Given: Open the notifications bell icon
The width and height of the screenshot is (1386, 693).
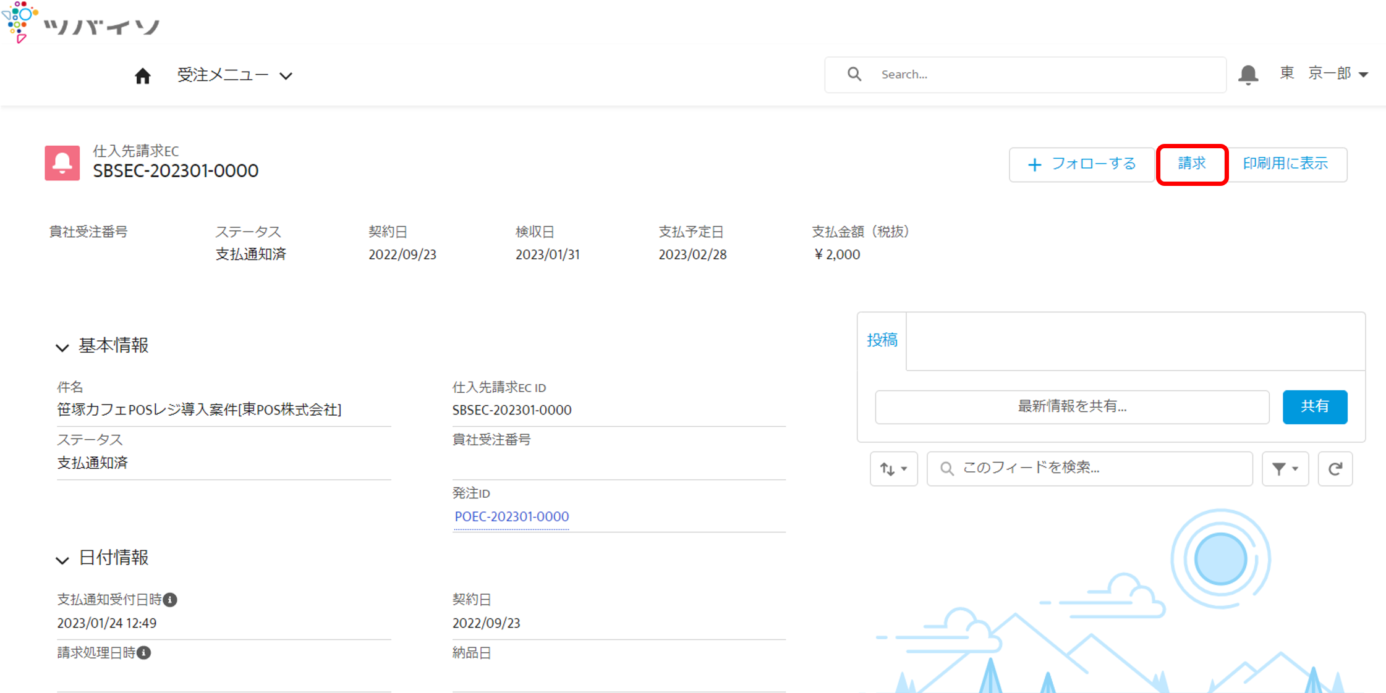Looking at the screenshot, I should coord(1248,75).
